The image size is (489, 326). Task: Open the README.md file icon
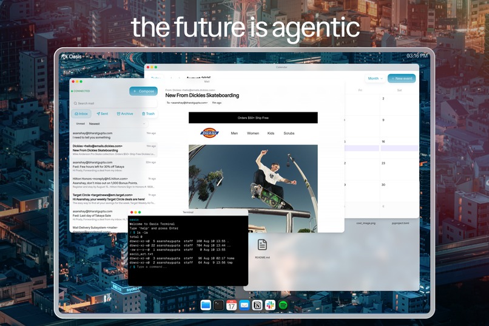262,245
